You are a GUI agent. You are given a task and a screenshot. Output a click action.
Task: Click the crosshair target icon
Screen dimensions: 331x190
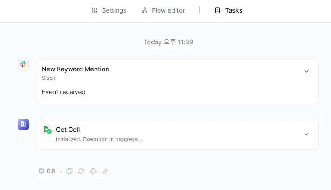(93, 171)
